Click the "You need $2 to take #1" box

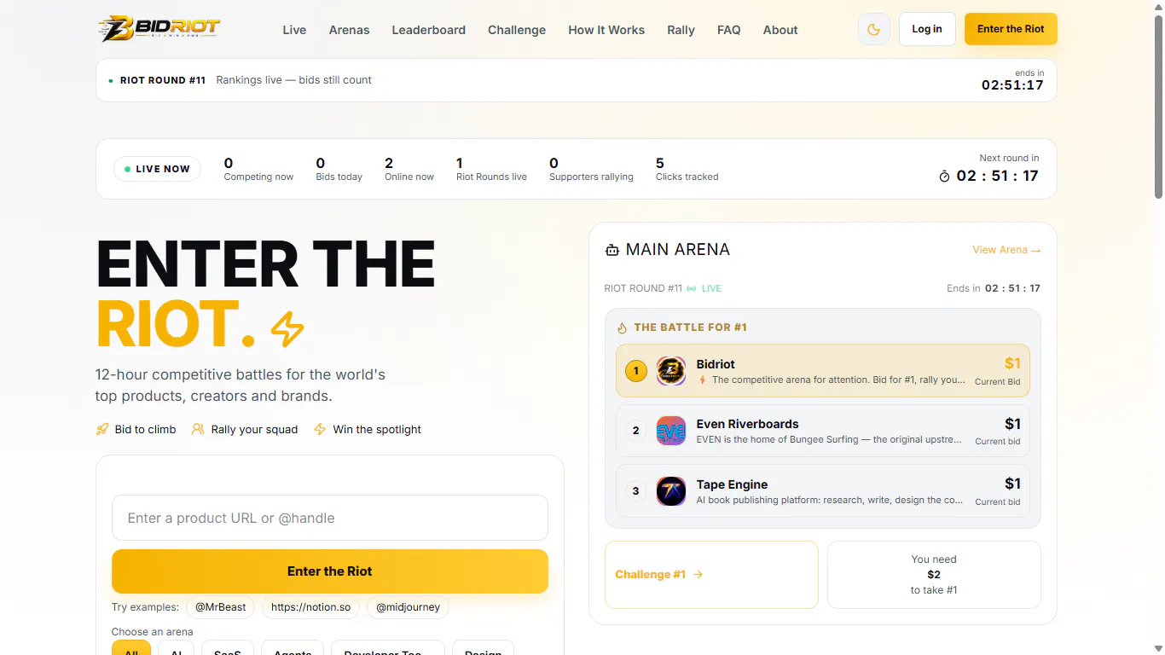(x=934, y=575)
